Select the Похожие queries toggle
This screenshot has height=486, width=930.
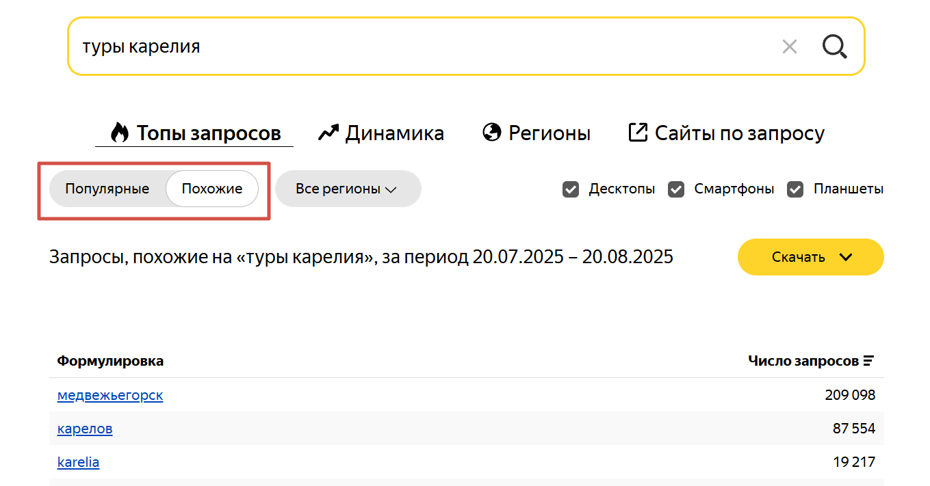(211, 189)
